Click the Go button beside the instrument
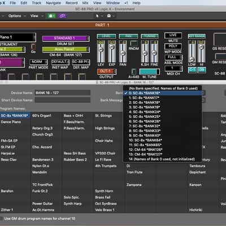Viewport: 226px width, 226px height. pos(33,47)
